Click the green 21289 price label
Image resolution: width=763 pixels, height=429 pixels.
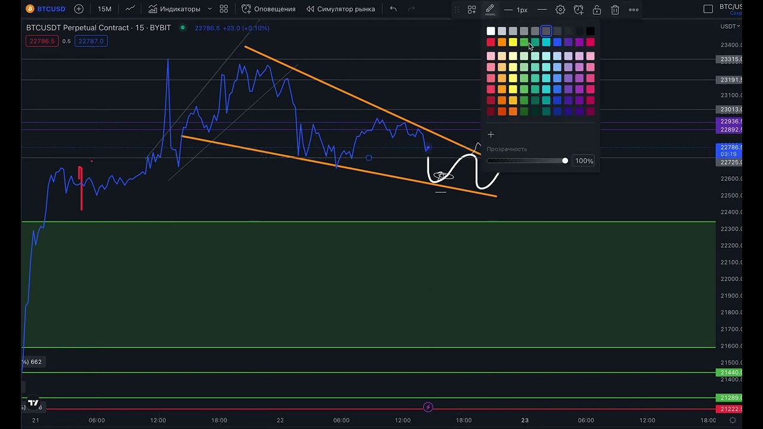coord(729,397)
